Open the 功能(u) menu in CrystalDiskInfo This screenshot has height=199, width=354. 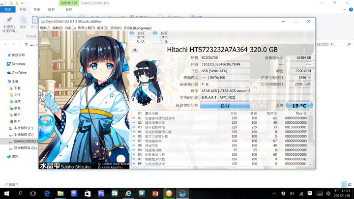tap(70, 28)
